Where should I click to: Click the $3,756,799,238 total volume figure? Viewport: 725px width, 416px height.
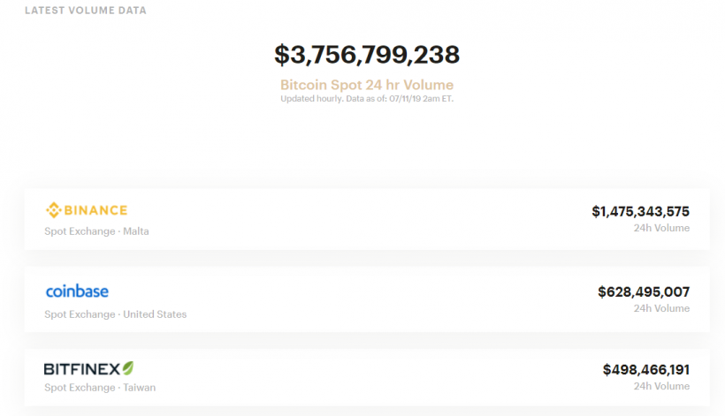coord(367,55)
